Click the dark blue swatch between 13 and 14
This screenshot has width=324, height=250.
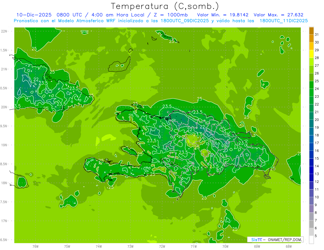311,170
